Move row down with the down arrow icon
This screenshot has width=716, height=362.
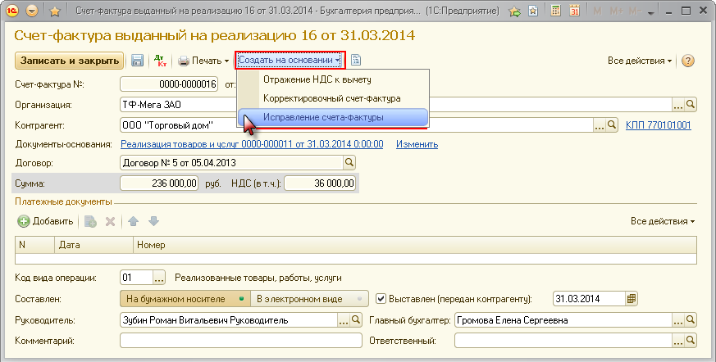[153, 222]
